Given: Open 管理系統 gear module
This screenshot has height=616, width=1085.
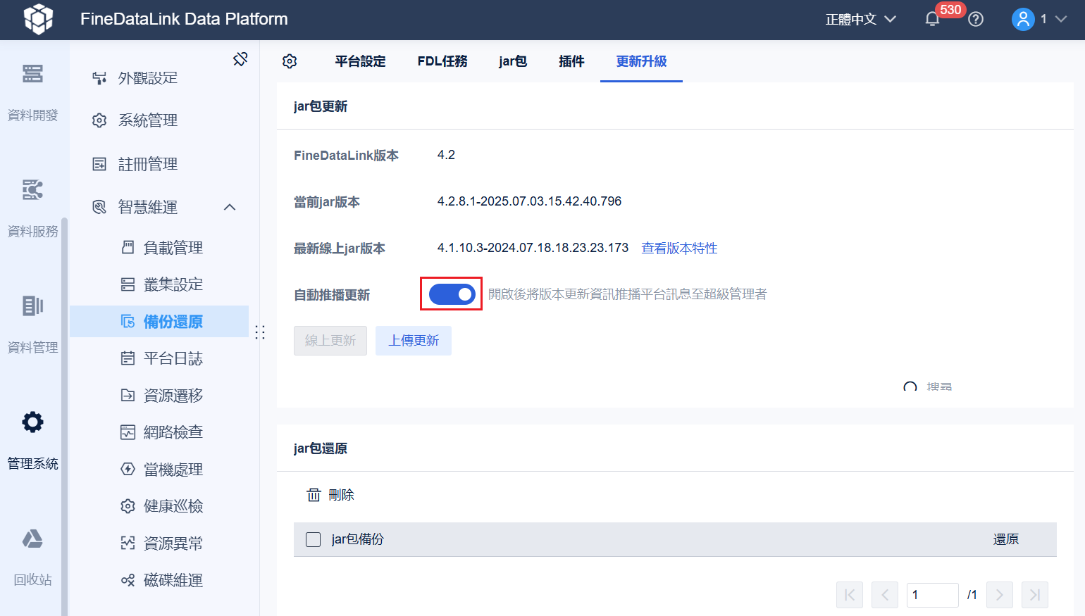Looking at the screenshot, I should 32,440.
